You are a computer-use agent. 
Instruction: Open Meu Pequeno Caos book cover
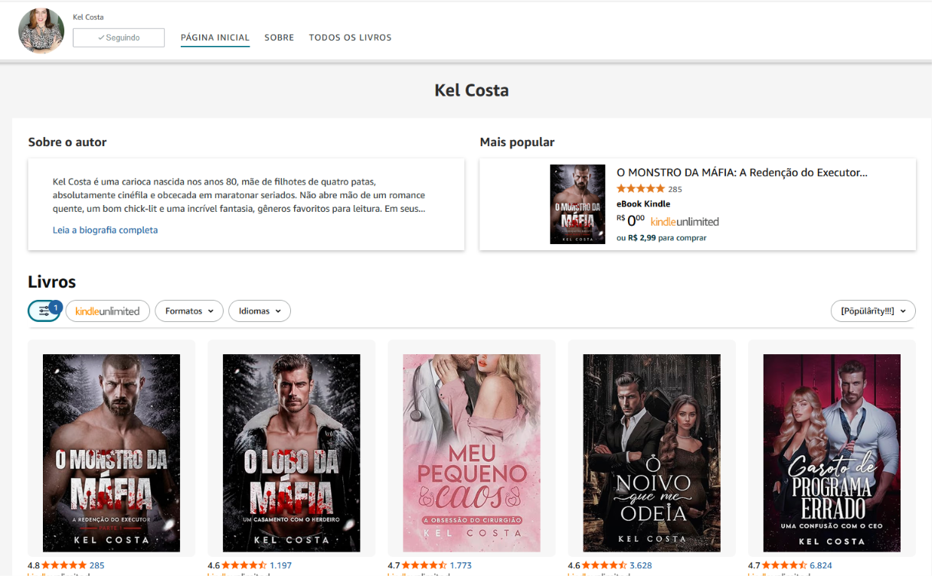click(472, 453)
